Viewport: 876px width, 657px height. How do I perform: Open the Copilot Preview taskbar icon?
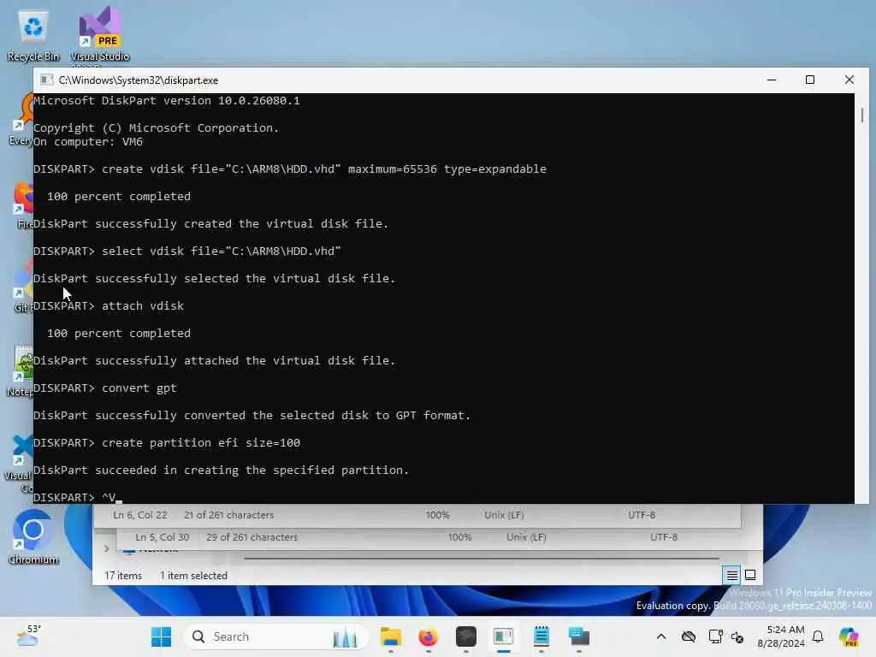(849, 636)
